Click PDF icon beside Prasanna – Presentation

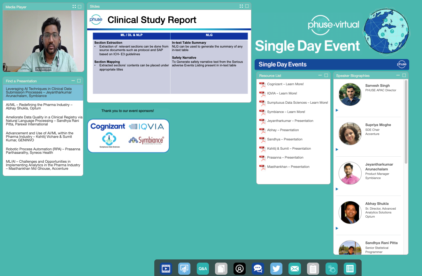pos(262,158)
